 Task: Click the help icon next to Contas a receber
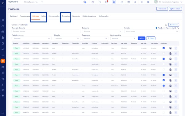pyautogui.click(x=26, y=25)
